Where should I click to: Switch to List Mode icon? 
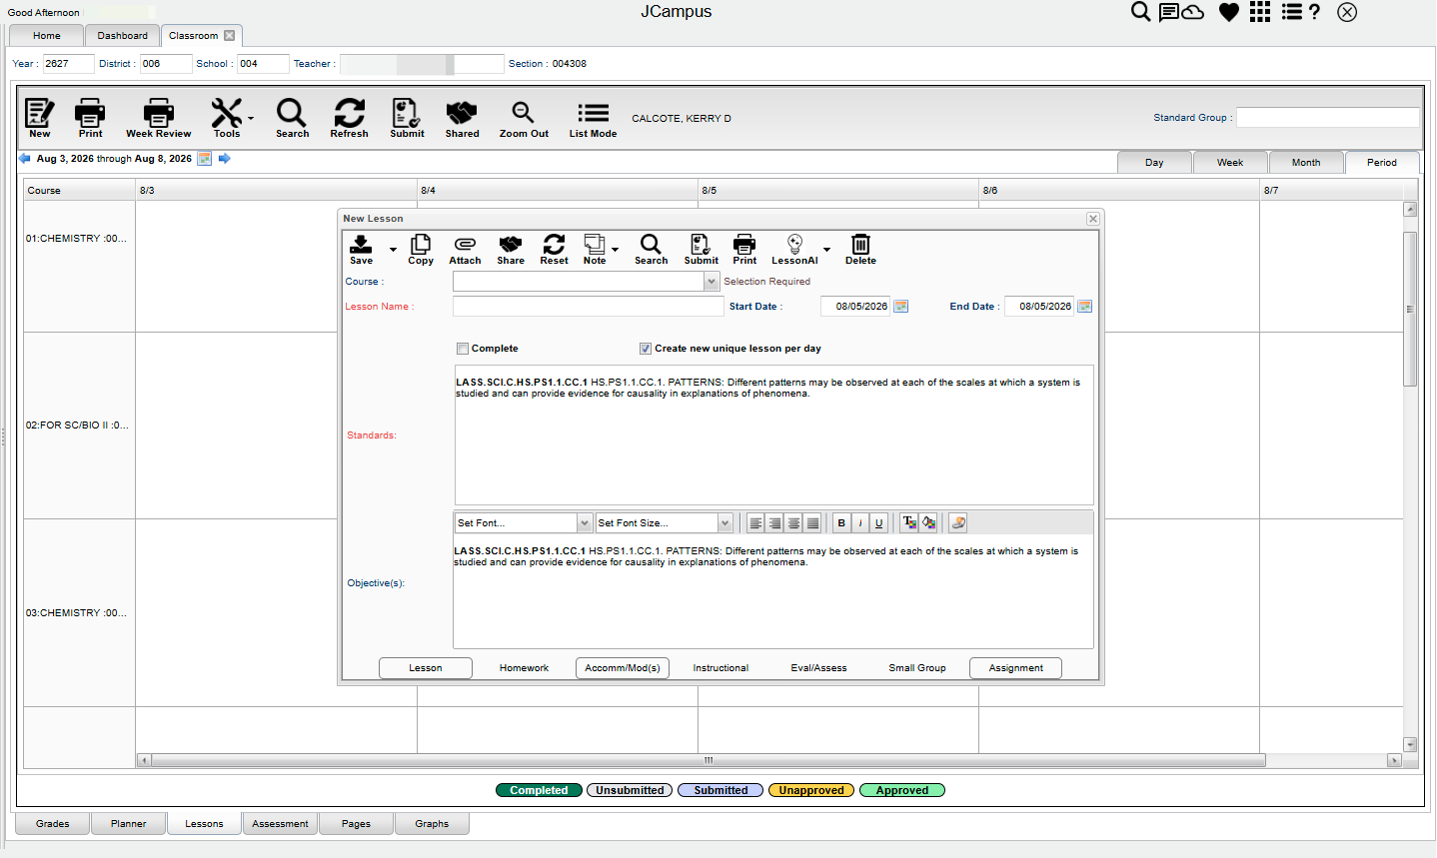click(x=593, y=112)
